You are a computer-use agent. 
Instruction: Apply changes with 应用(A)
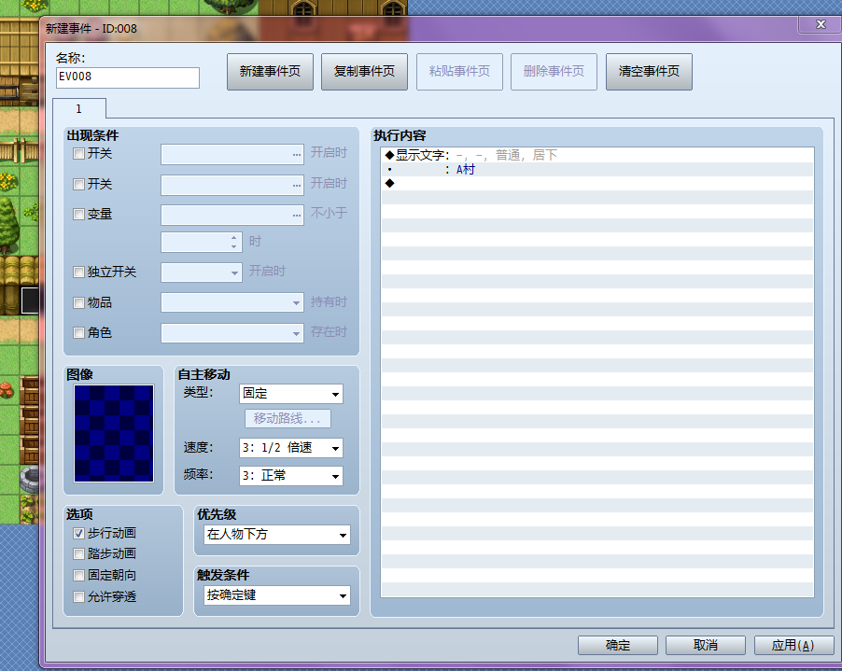[793, 645]
